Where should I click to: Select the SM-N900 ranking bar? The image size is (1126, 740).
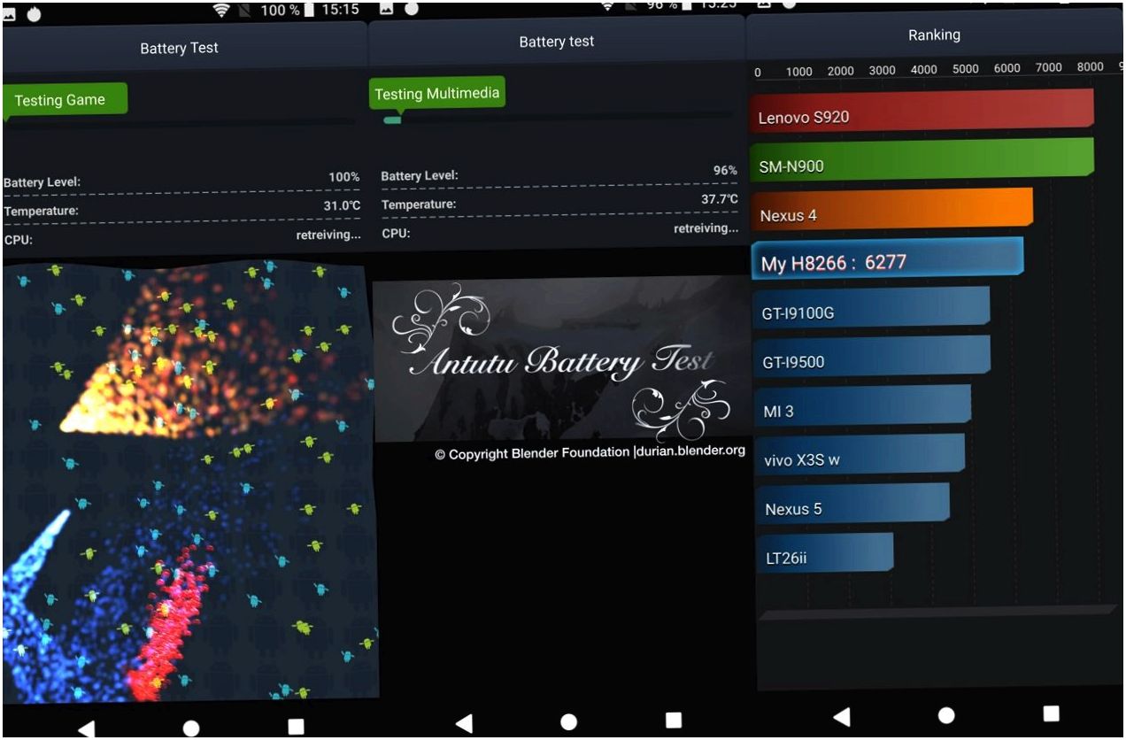click(922, 160)
